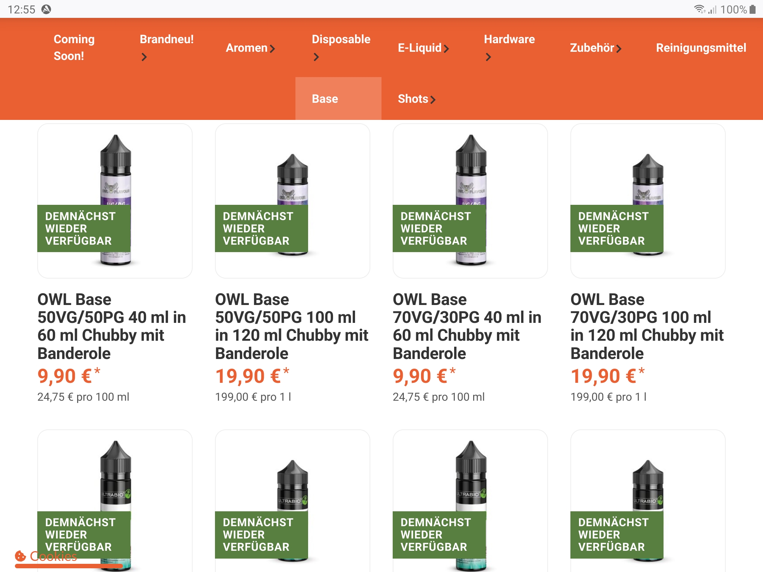Open the Coming Soon! menu item
Screen dimensions: 763x572
(74, 48)
